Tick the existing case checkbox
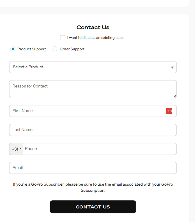This screenshot has width=195, height=222. [x=63, y=38]
